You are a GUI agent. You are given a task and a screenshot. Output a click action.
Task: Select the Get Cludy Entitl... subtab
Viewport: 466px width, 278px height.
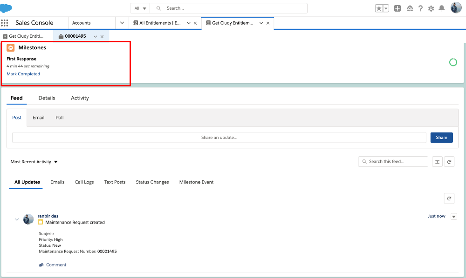point(23,36)
